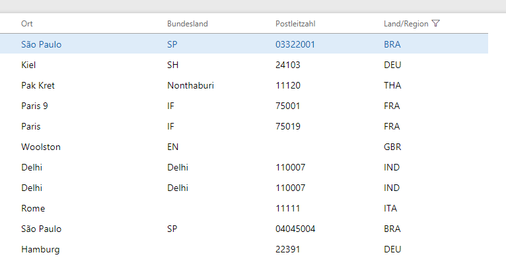Viewport: 506px width, 265px height.
Task: Click the ITA country cell
Action: (390, 209)
